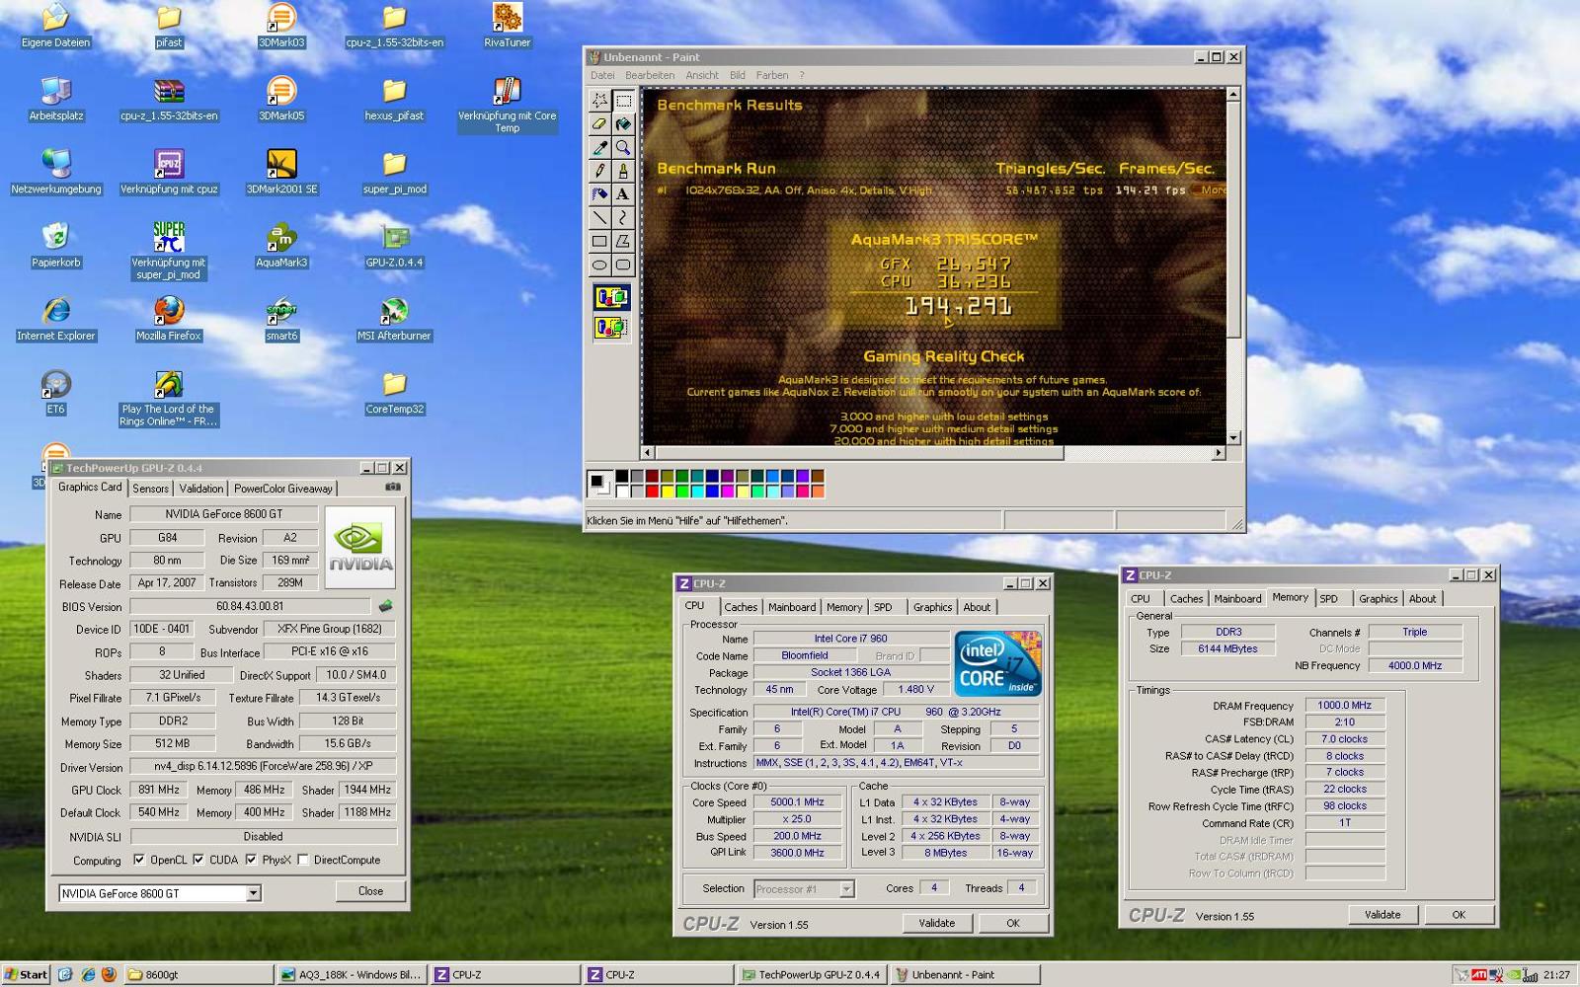The width and height of the screenshot is (1580, 987).
Task: Choose the Ellipse tool in Paint
Action: (599, 265)
